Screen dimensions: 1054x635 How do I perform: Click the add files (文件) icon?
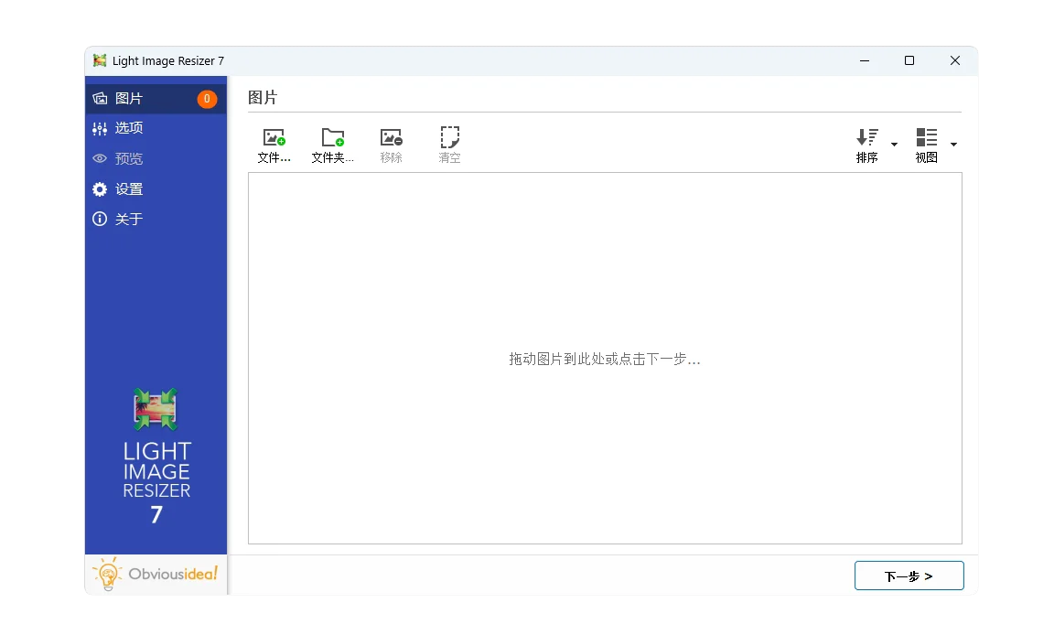pos(274,137)
